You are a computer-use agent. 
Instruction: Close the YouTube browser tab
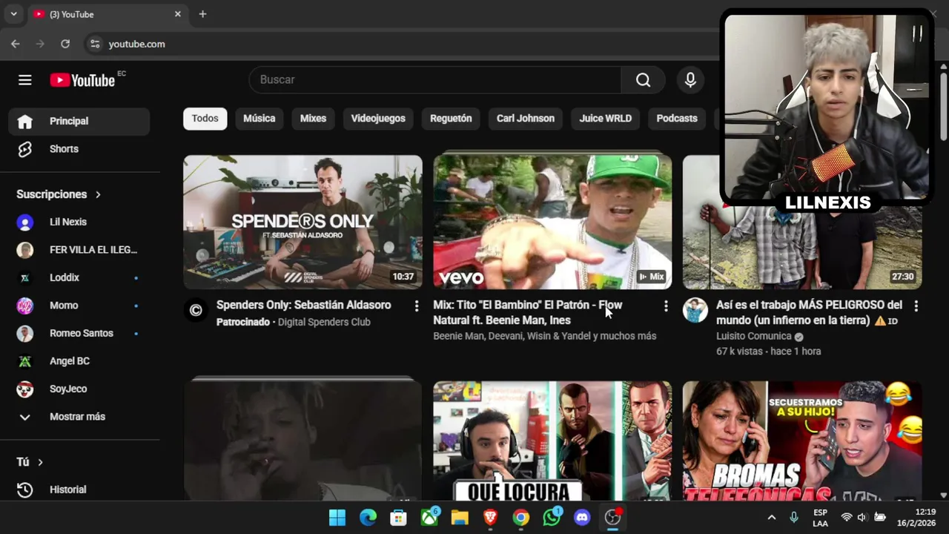[x=178, y=14]
